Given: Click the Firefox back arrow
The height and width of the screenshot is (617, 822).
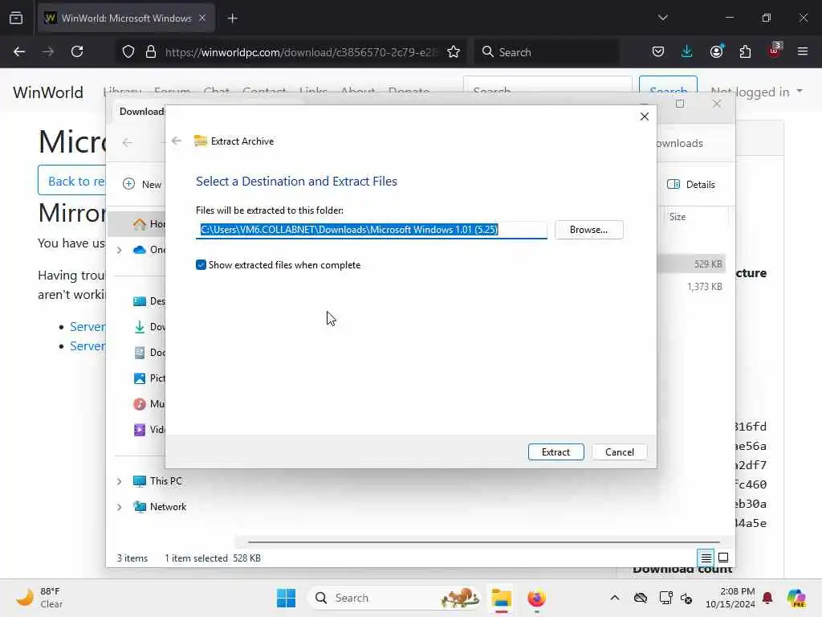Looking at the screenshot, I should point(19,51).
